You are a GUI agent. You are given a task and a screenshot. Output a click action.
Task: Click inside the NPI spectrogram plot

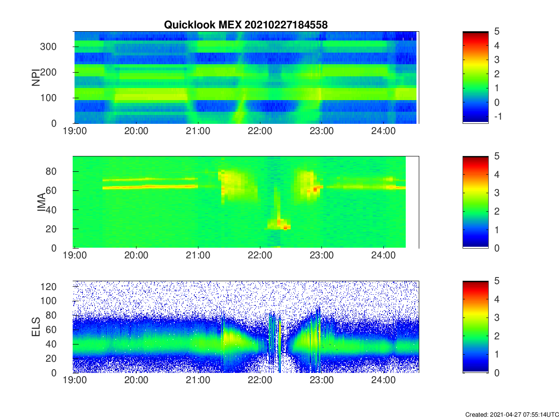click(246, 77)
